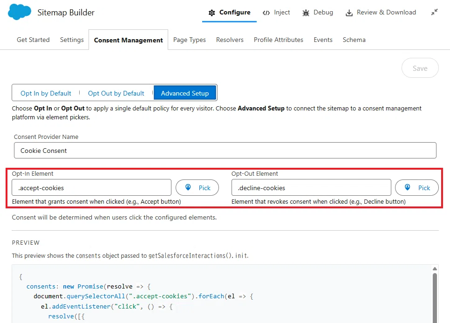Screen dimensions: 450x323
Task: Click the Consent Provider Name label
Action: (x=46, y=137)
